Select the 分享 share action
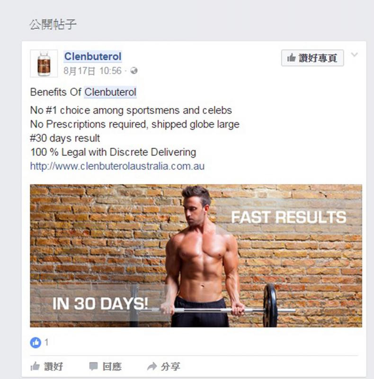Viewport: 374px width, 379px height. coord(164,366)
